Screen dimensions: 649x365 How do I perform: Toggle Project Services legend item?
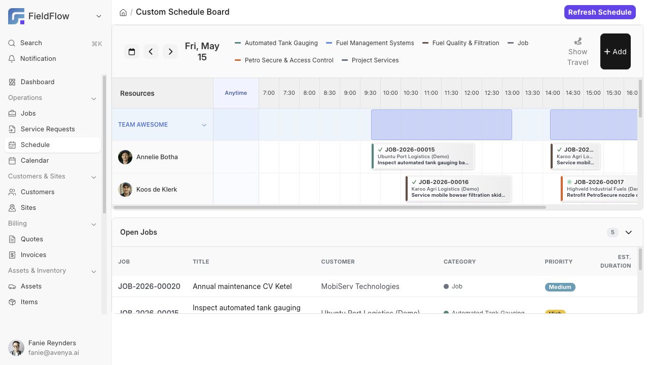(x=370, y=60)
